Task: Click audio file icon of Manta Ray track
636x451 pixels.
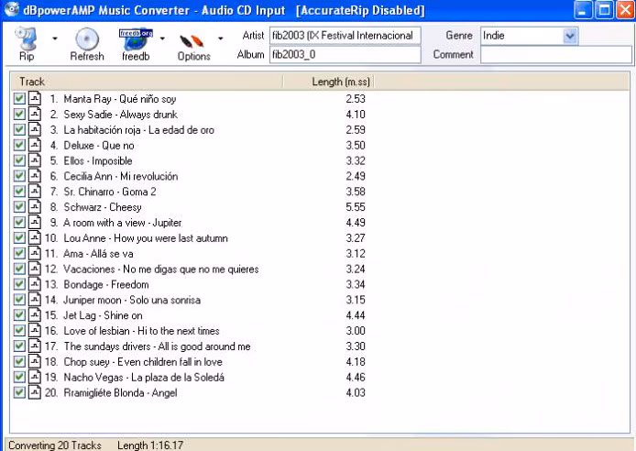Action: (x=35, y=99)
